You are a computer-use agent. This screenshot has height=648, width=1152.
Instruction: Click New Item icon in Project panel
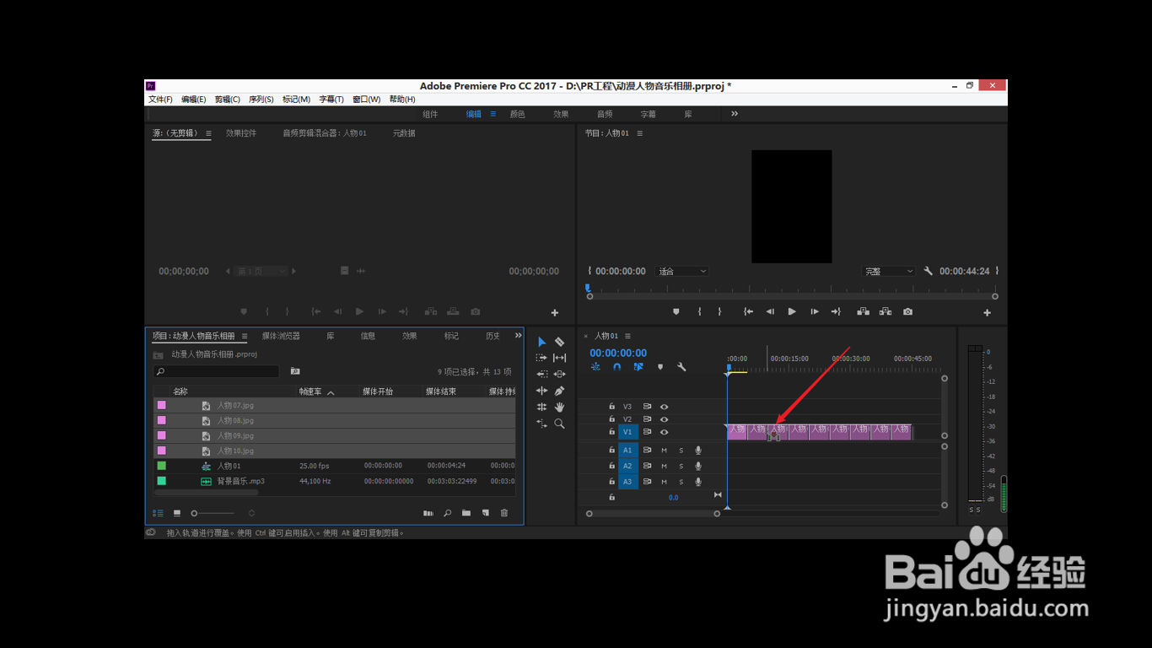pyautogui.click(x=485, y=513)
